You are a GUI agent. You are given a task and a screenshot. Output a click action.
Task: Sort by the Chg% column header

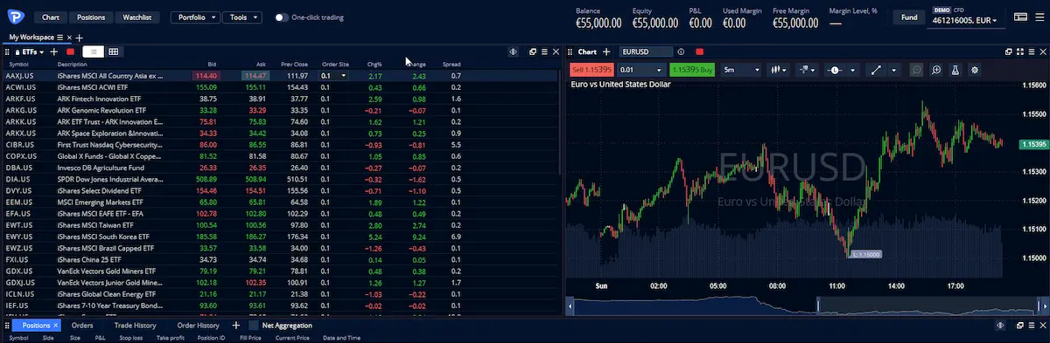(374, 65)
